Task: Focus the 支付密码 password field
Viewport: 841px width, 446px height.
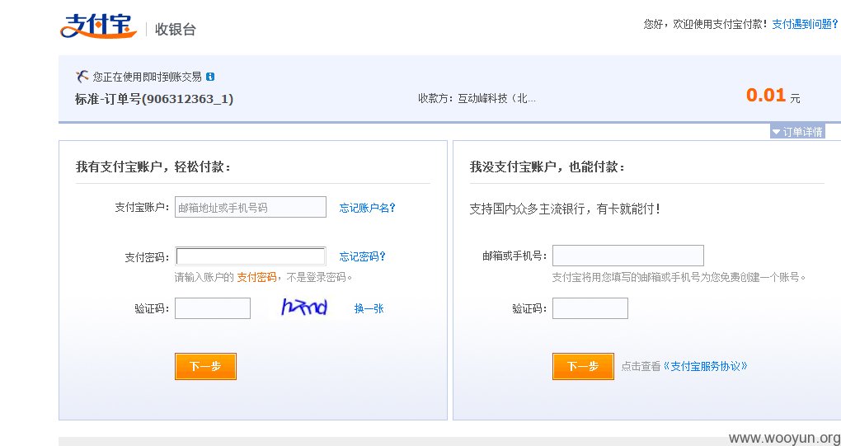Action: pyautogui.click(x=251, y=256)
